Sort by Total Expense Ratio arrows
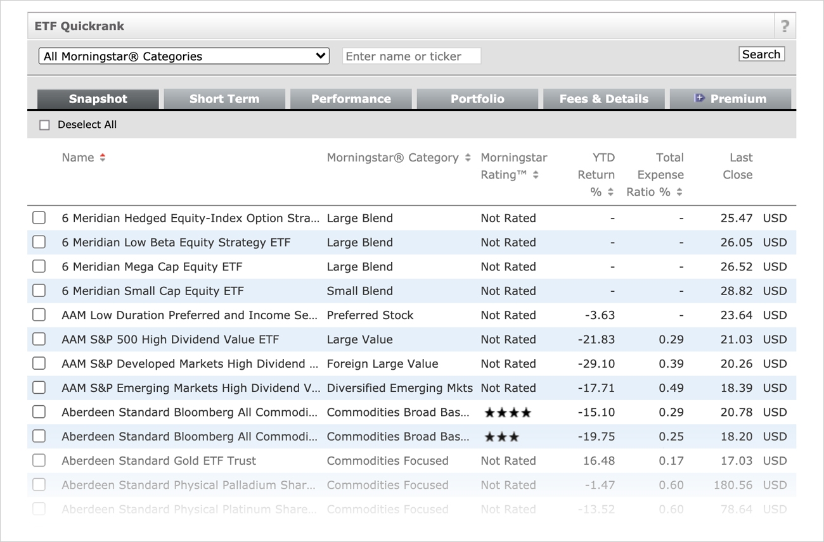 [679, 192]
